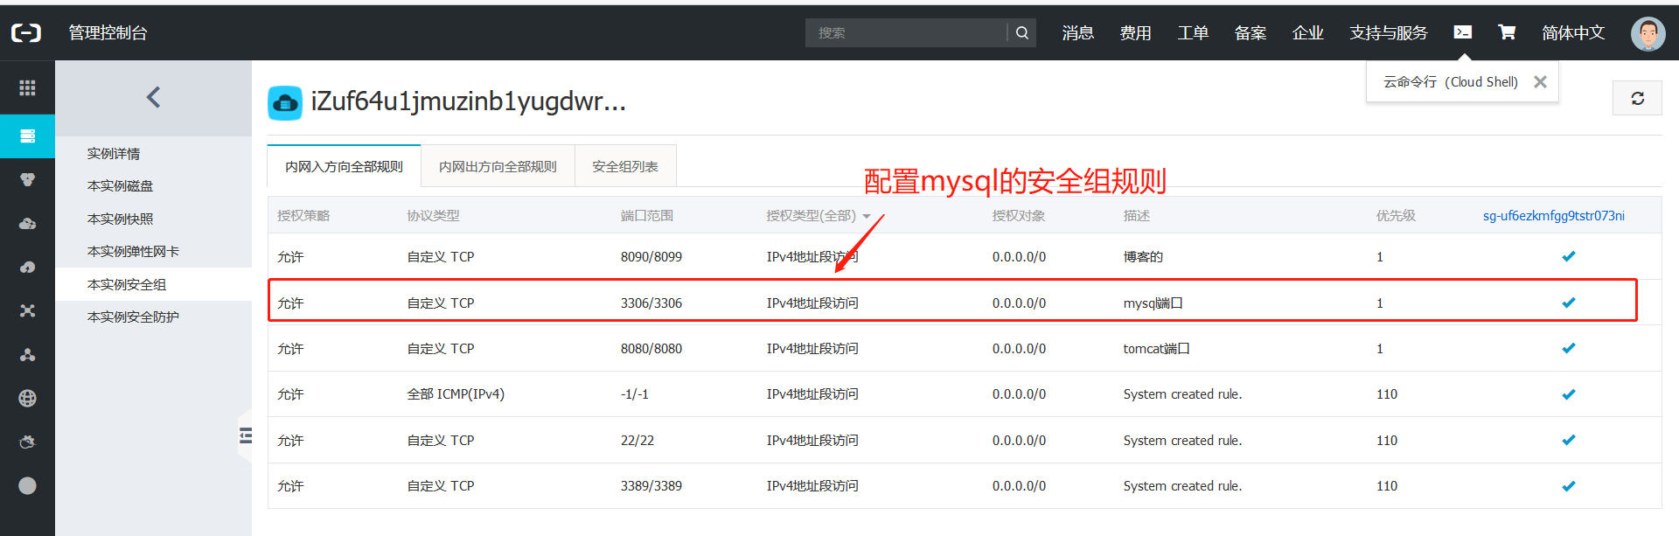
Task: Open 费用 in the top navigation
Action: (x=1135, y=32)
